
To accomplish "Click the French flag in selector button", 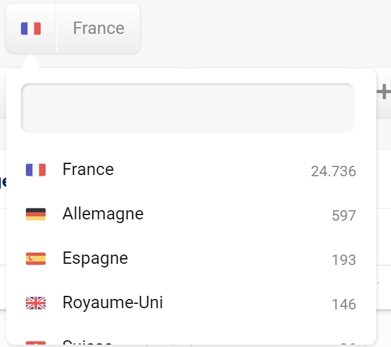I will pyautogui.click(x=31, y=28).
